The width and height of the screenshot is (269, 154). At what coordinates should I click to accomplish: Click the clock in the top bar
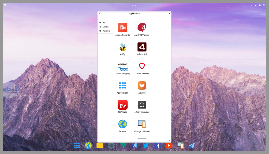(x=134, y=5)
